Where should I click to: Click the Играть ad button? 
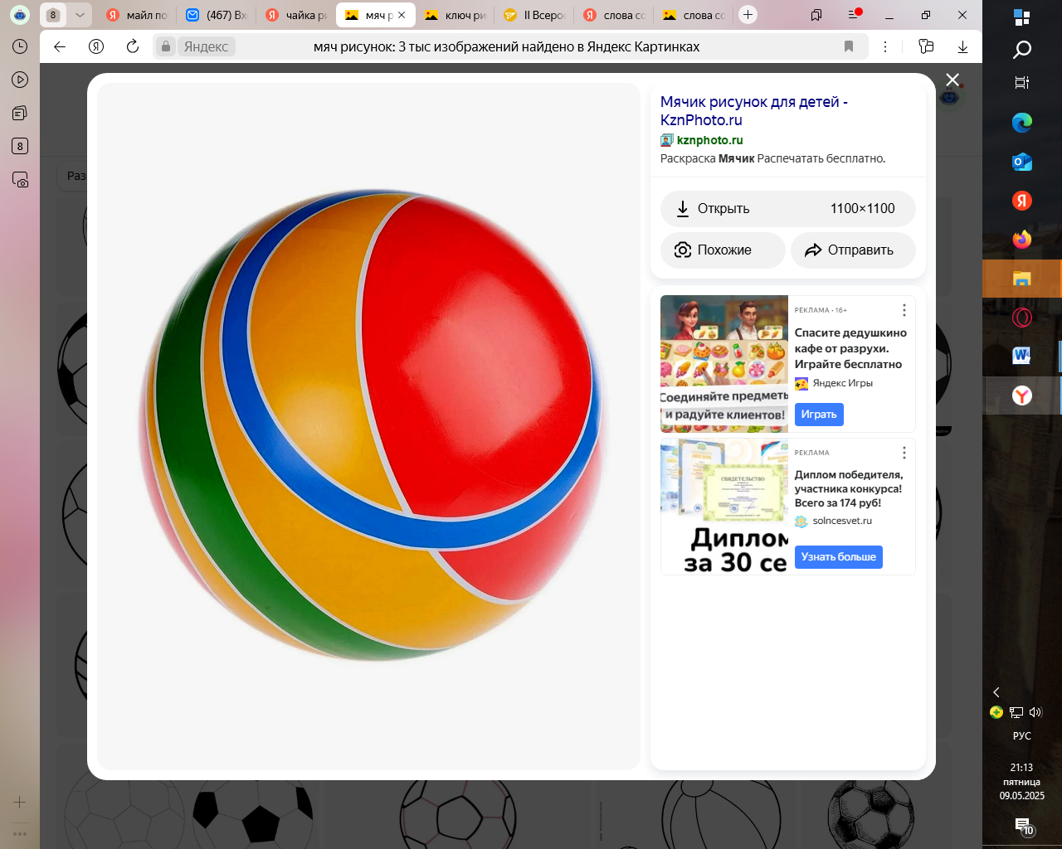819,415
